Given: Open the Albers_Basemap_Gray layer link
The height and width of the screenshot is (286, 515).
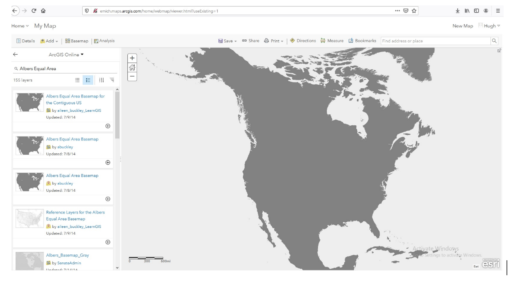Looking at the screenshot, I should [x=68, y=255].
